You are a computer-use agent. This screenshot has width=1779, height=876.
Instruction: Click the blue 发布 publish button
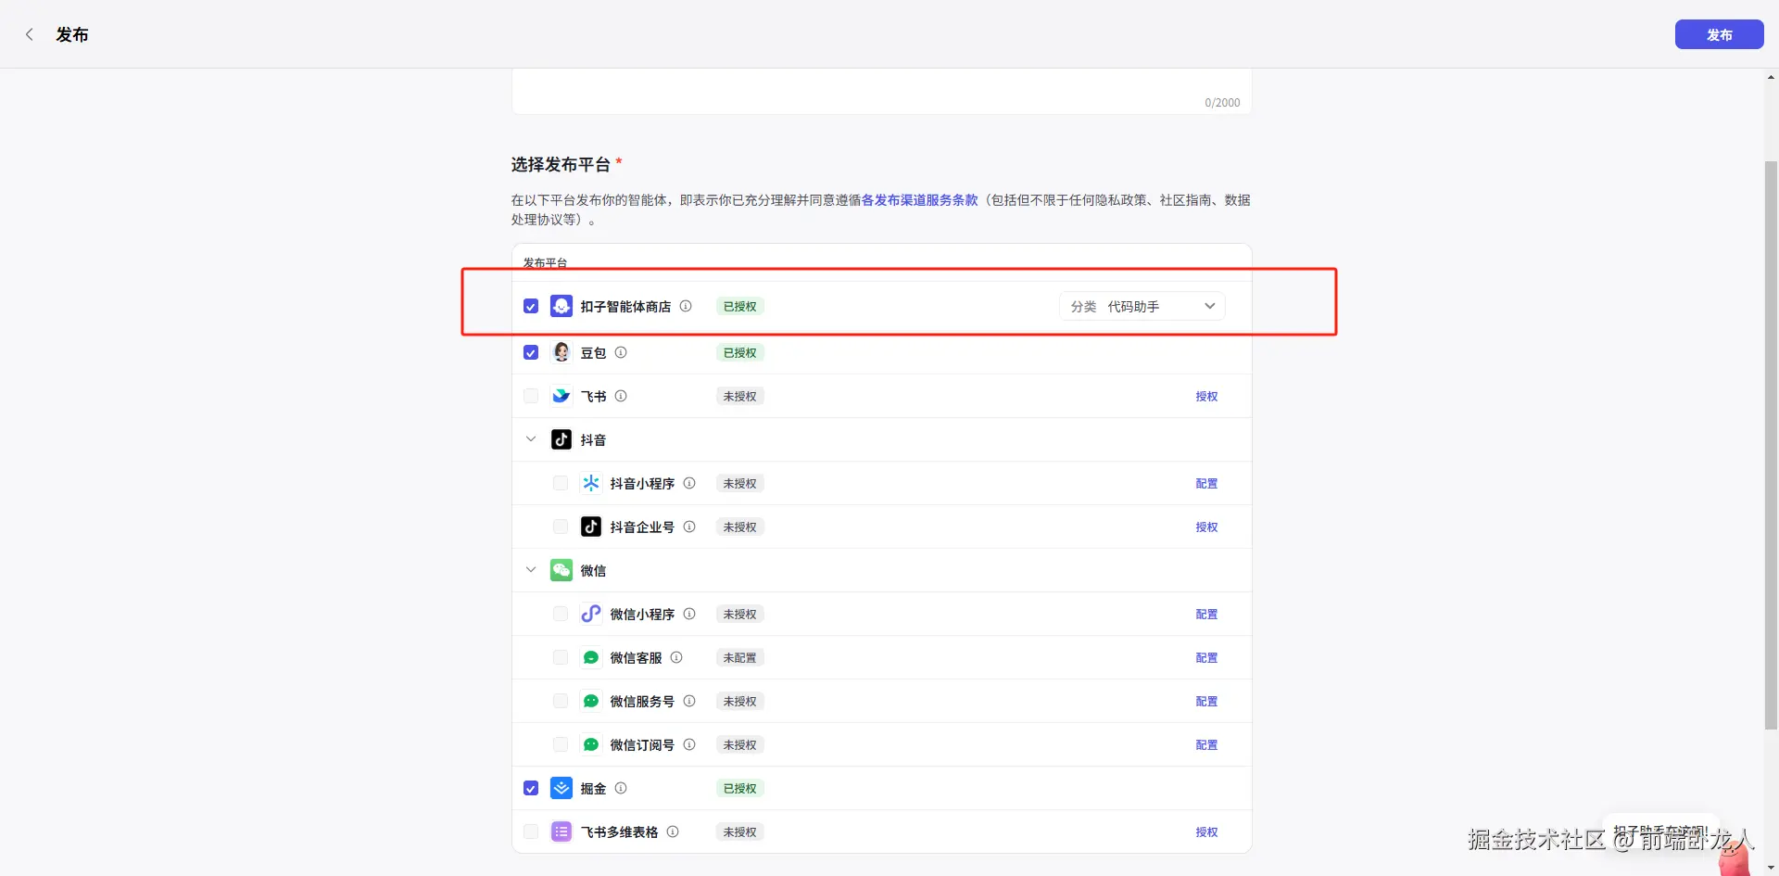coord(1719,34)
